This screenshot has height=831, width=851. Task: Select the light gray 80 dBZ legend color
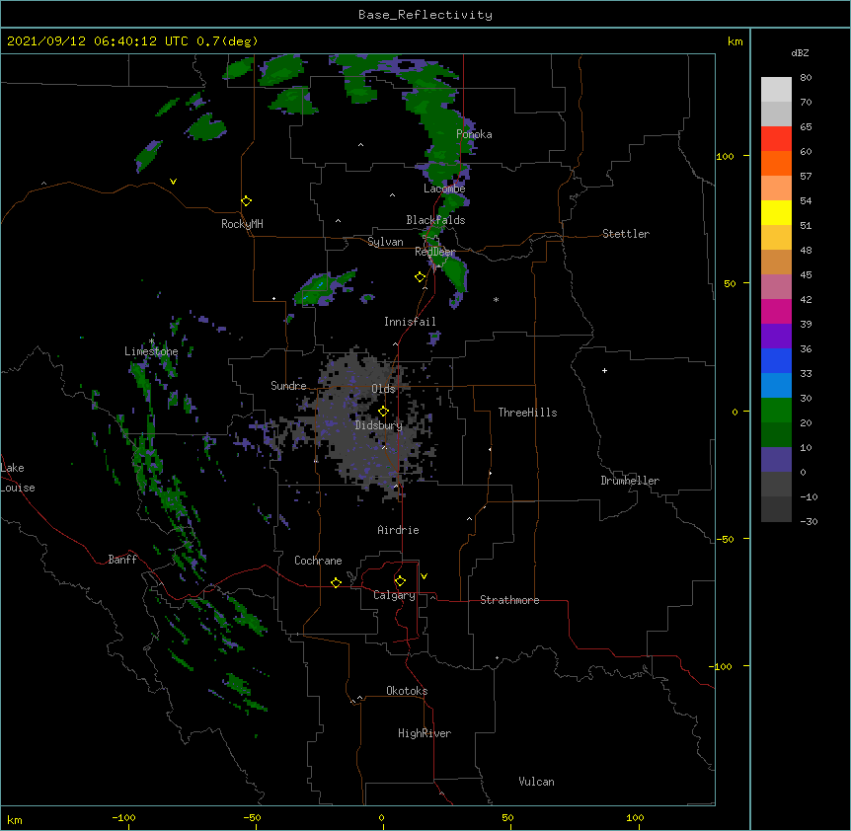(776, 90)
